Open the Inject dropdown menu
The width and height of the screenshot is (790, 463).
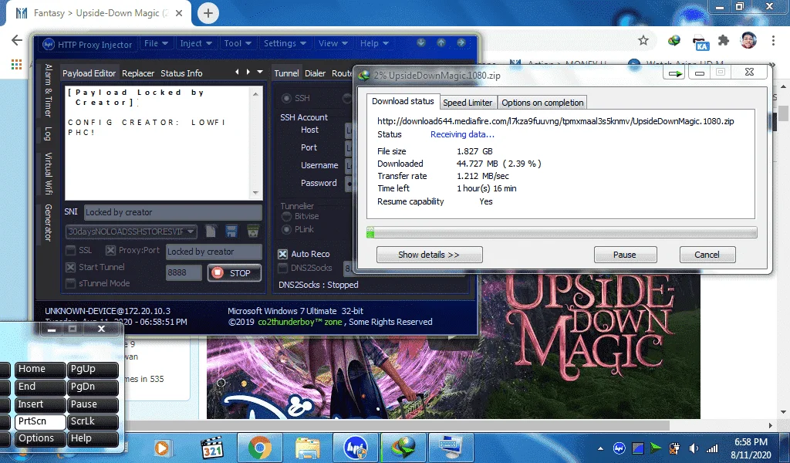click(x=196, y=43)
